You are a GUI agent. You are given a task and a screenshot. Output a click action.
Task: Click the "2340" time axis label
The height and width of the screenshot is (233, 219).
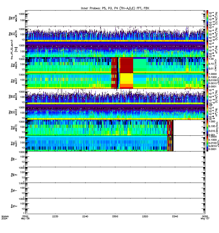coord(175,216)
